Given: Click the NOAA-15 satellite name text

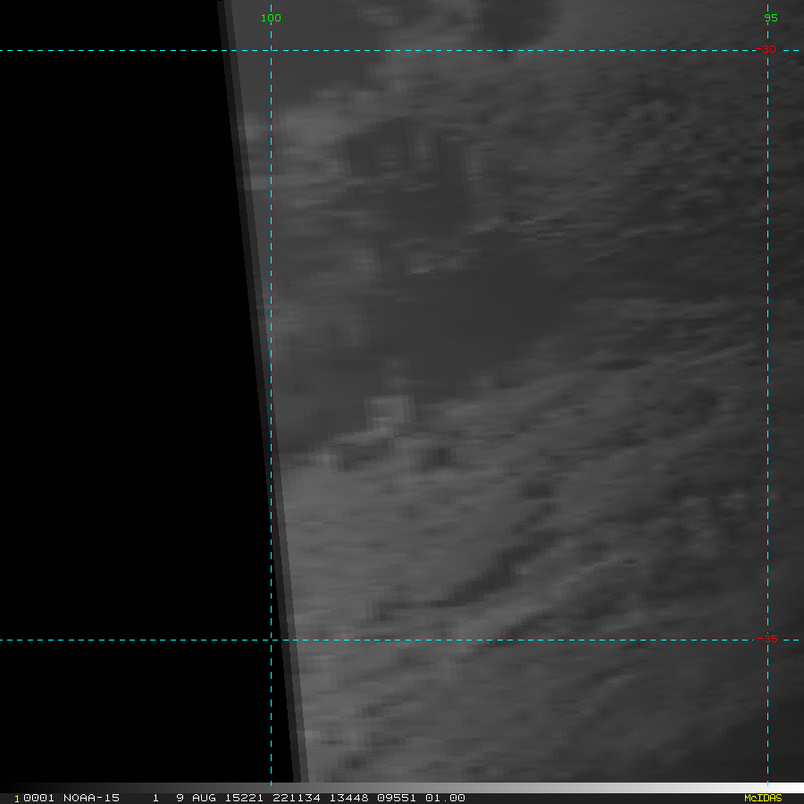Looking at the screenshot, I should (91, 798).
